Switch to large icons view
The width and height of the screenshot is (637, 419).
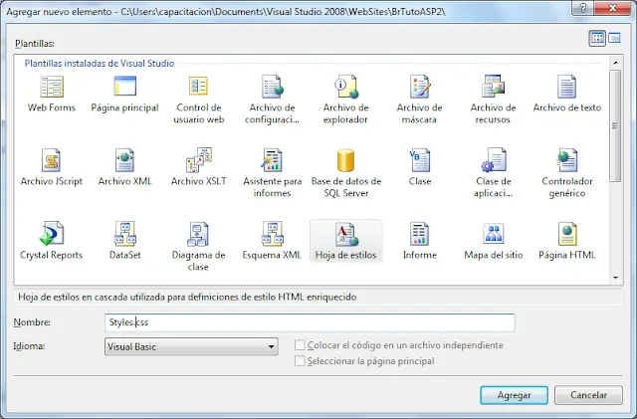(x=597, y=38)
